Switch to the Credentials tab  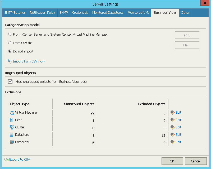pos(80,13)
